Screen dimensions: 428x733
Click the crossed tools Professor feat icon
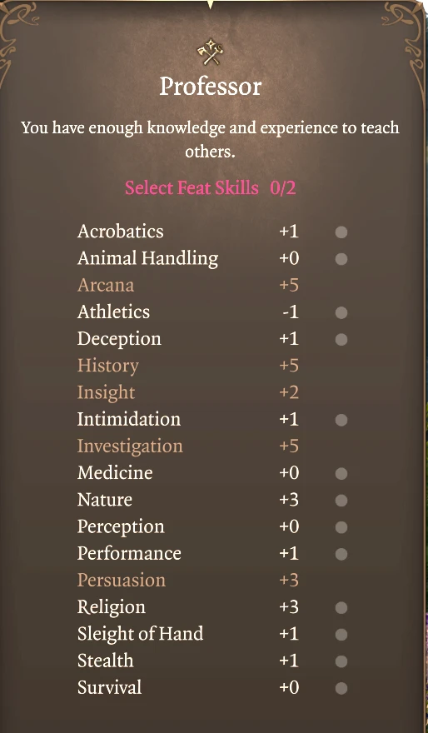pos(210,52)
